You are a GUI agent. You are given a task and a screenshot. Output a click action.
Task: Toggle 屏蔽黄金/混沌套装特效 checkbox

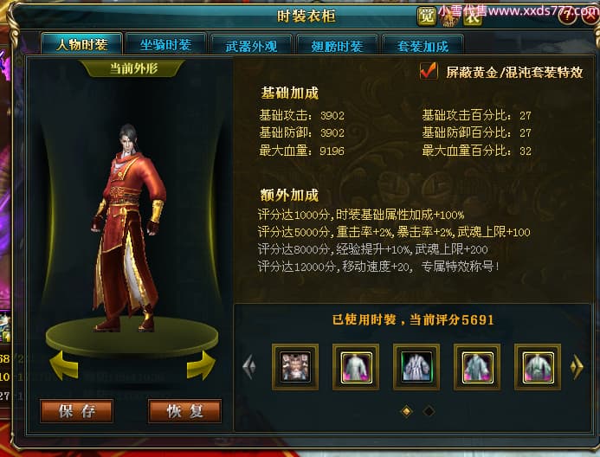tap(429, 71)
